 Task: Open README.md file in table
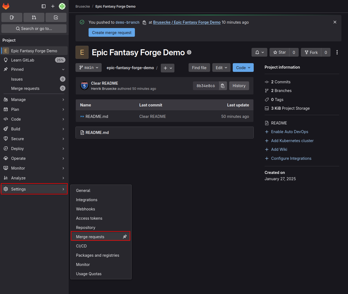click(97, 117)
